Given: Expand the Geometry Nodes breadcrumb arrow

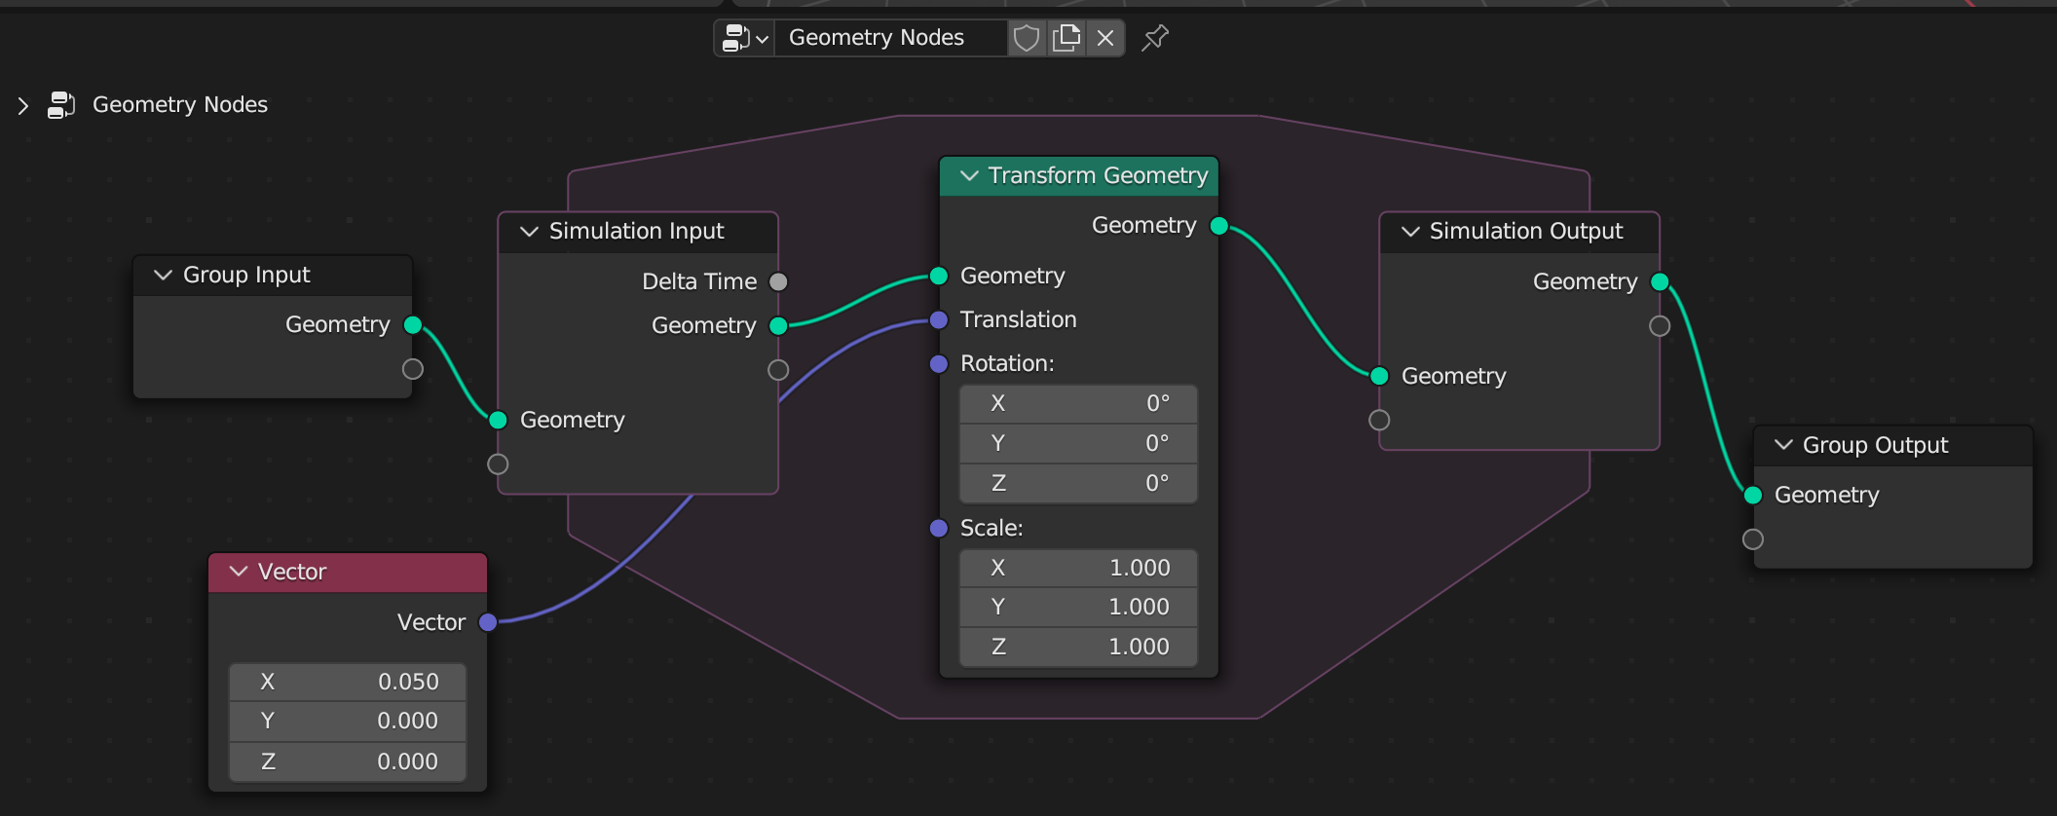Looking at the screenshot, I should [23, 105].
